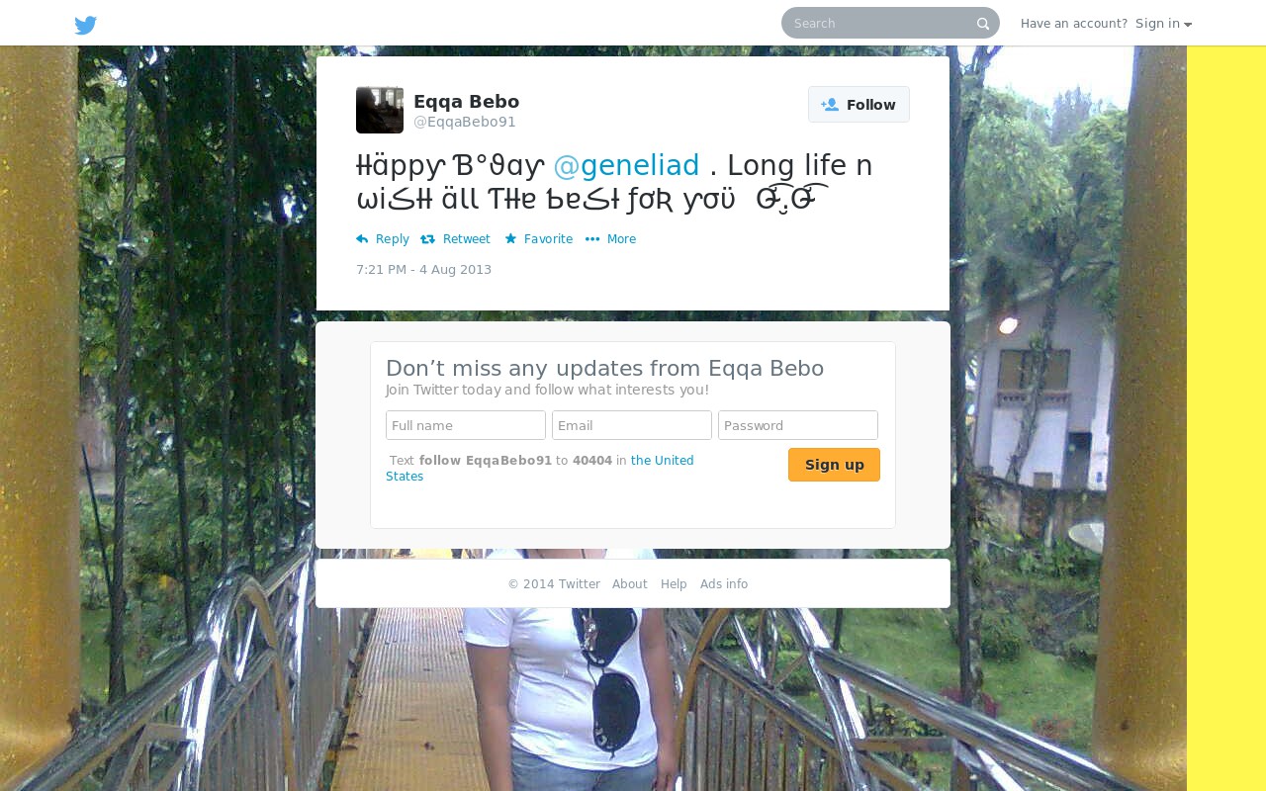Open the @geneliad mention link
Screen dimensions: 1266x791
626,165
